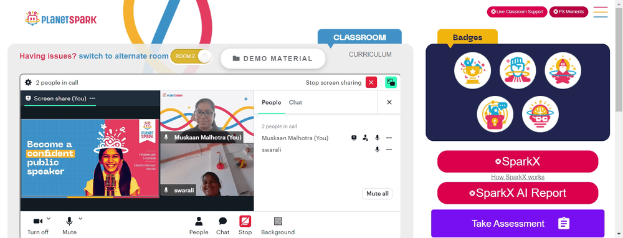Open the CURRICULUM tab
Viewport: 623px width, 238px height.
coord(370,54)
